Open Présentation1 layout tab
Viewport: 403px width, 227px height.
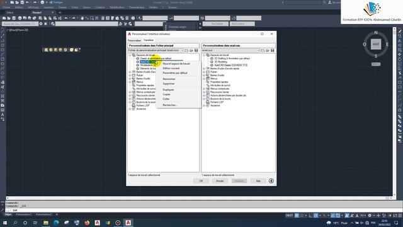24,214
